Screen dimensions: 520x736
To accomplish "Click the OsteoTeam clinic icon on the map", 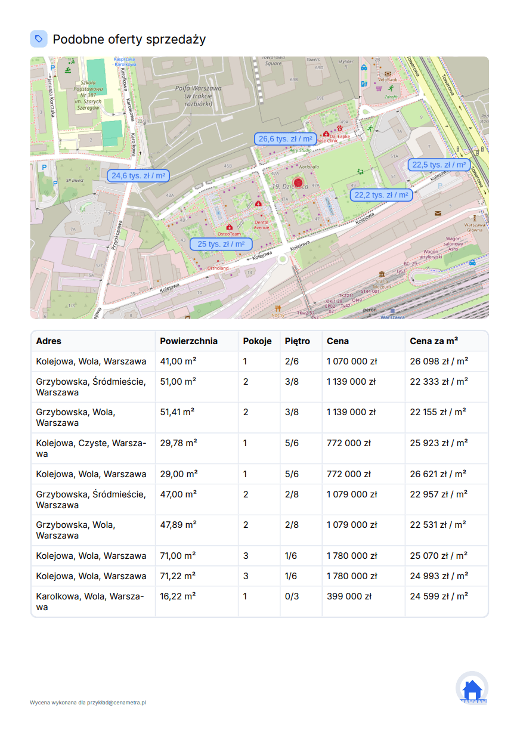I will pyautogui.click(x=229, y=227).
